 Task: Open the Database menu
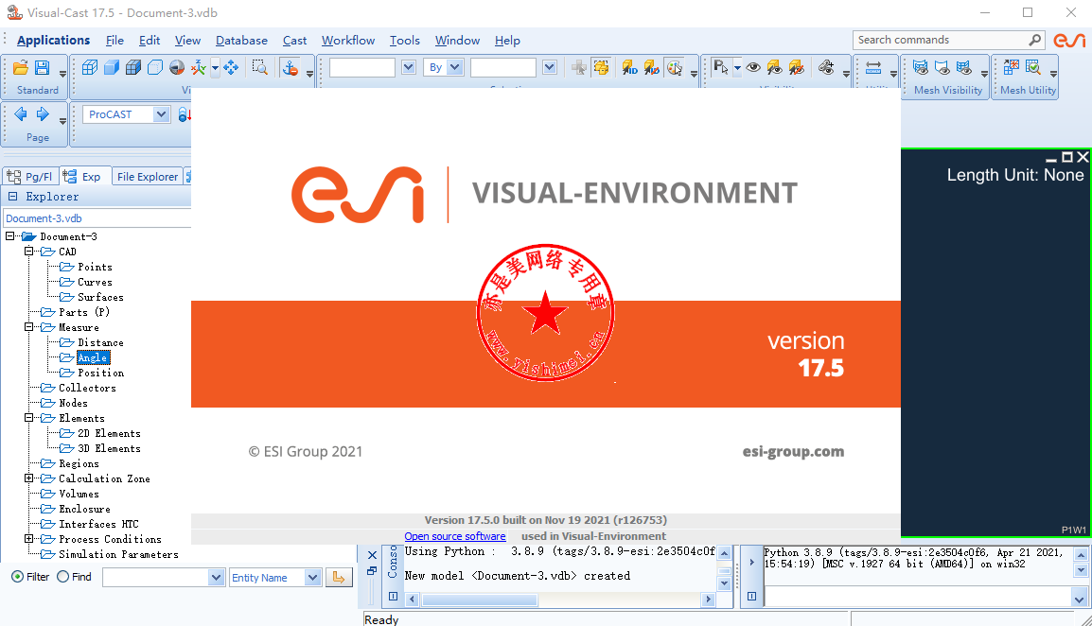point(241,41)
